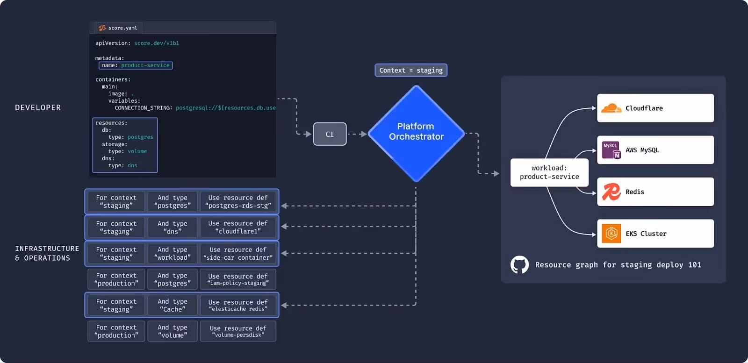Click the And type "dns" box
The width and height of the screenshot is (748, 363).
[173, 228]
